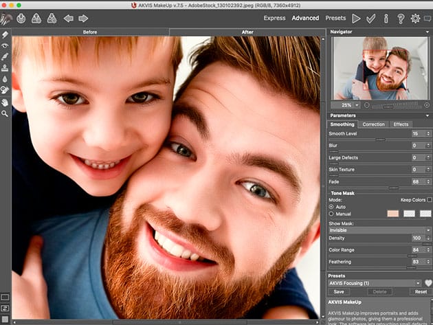433x325 pixels.
Task: Enable the Keep Colors checkbox
Action: click(429, 199)
